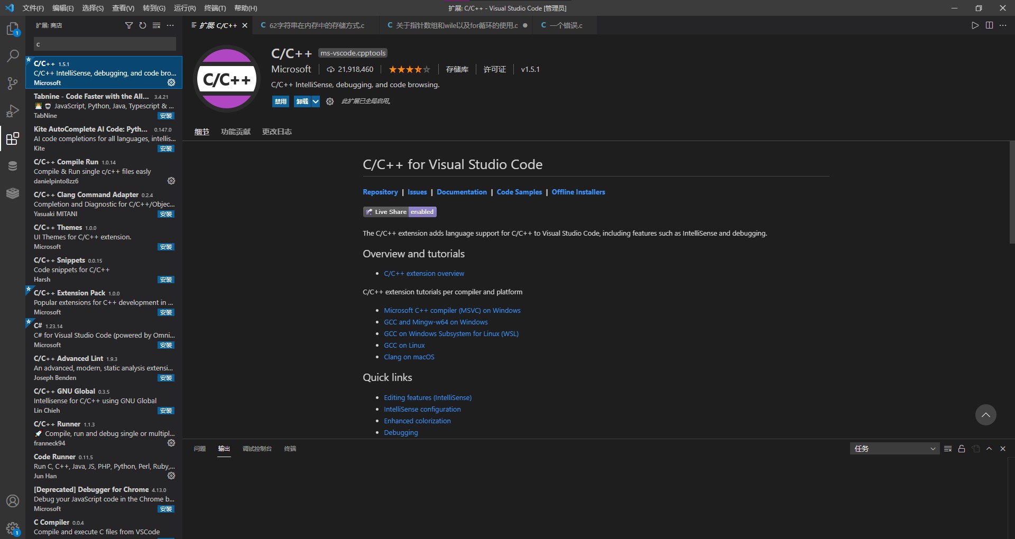Click manage gear on C/C++ list item

(x=171, y=82)
